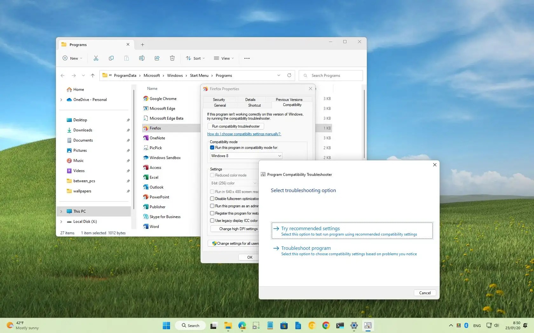Check Disable fullscreen optimization
The width and height of the screenshot is (534, 333).
click(x=212, y=199)
